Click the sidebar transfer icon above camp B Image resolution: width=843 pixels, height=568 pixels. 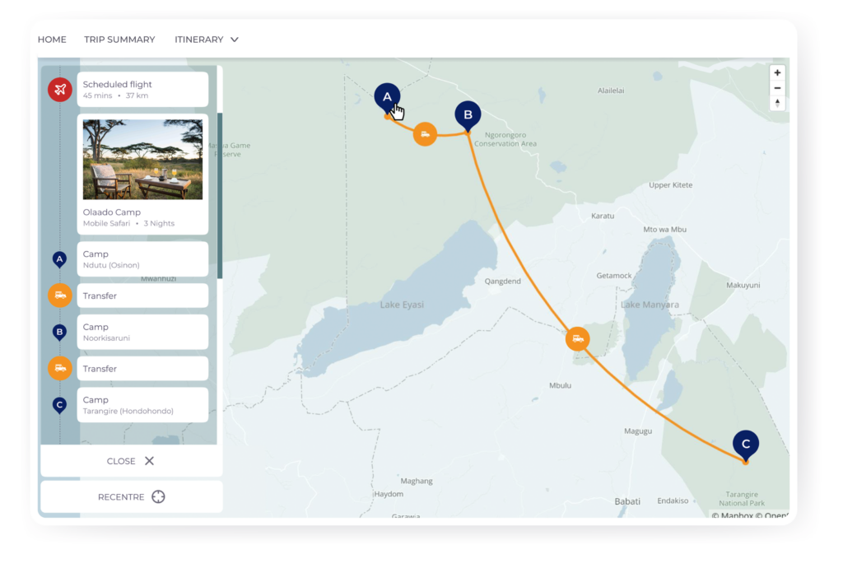pos(59,296)
